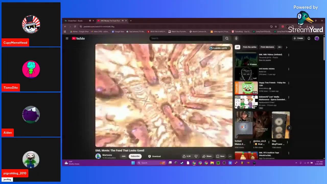Open the taskbar clock and date

point(319,163)
